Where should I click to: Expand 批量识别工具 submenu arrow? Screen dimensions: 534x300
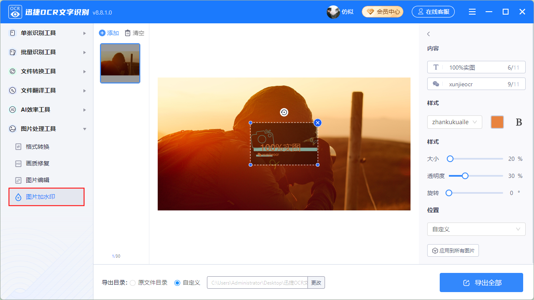[85, 52]
